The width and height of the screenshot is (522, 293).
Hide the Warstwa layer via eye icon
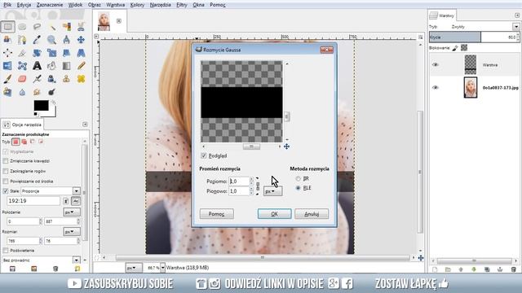[435, 65]
